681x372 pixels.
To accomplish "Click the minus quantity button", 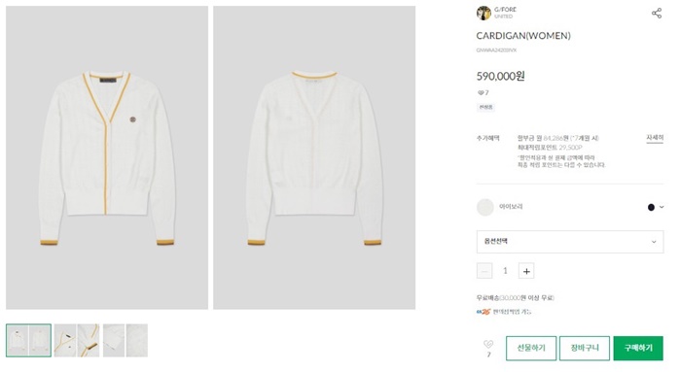I will (x=484, y=271).
